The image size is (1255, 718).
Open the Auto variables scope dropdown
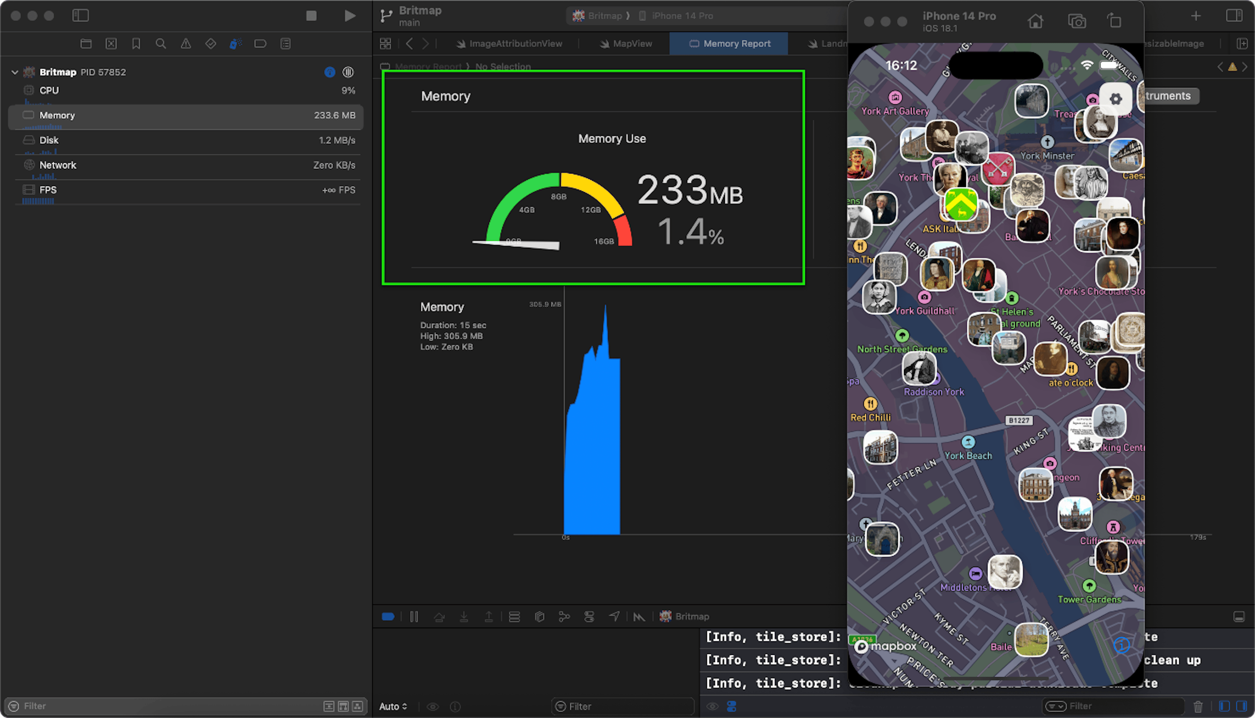[393, 706]
